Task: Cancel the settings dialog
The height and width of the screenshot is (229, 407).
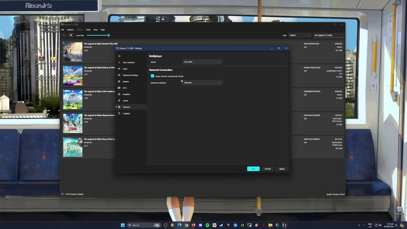Action: coord(268,169)
